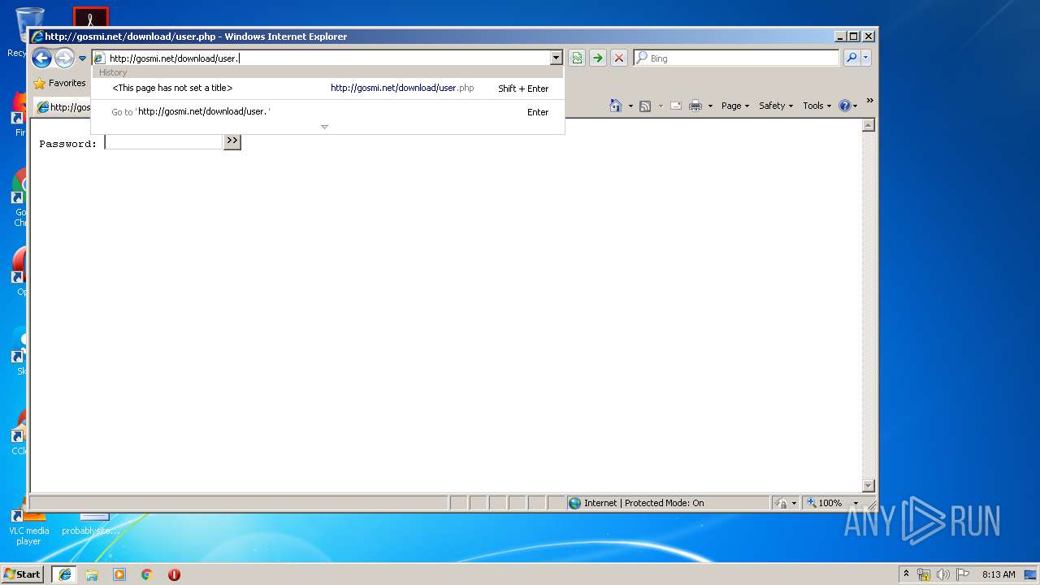Image resolution: width=1040 pixels, height=585 pixels.
Task: Open the Print dropdown arrow
Action: (710, 106)
